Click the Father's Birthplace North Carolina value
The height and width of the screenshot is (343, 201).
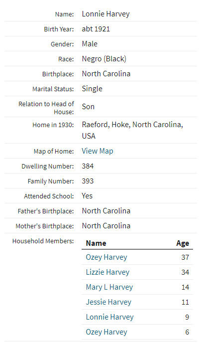106,211
